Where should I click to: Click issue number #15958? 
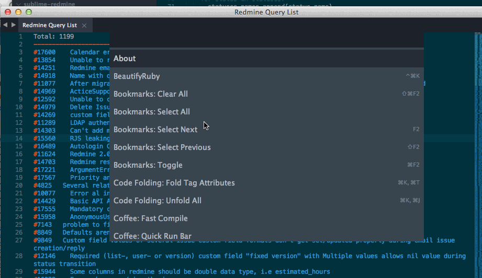coord(44,217)
